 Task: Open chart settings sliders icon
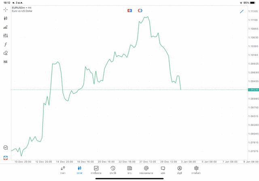point(6,36)
